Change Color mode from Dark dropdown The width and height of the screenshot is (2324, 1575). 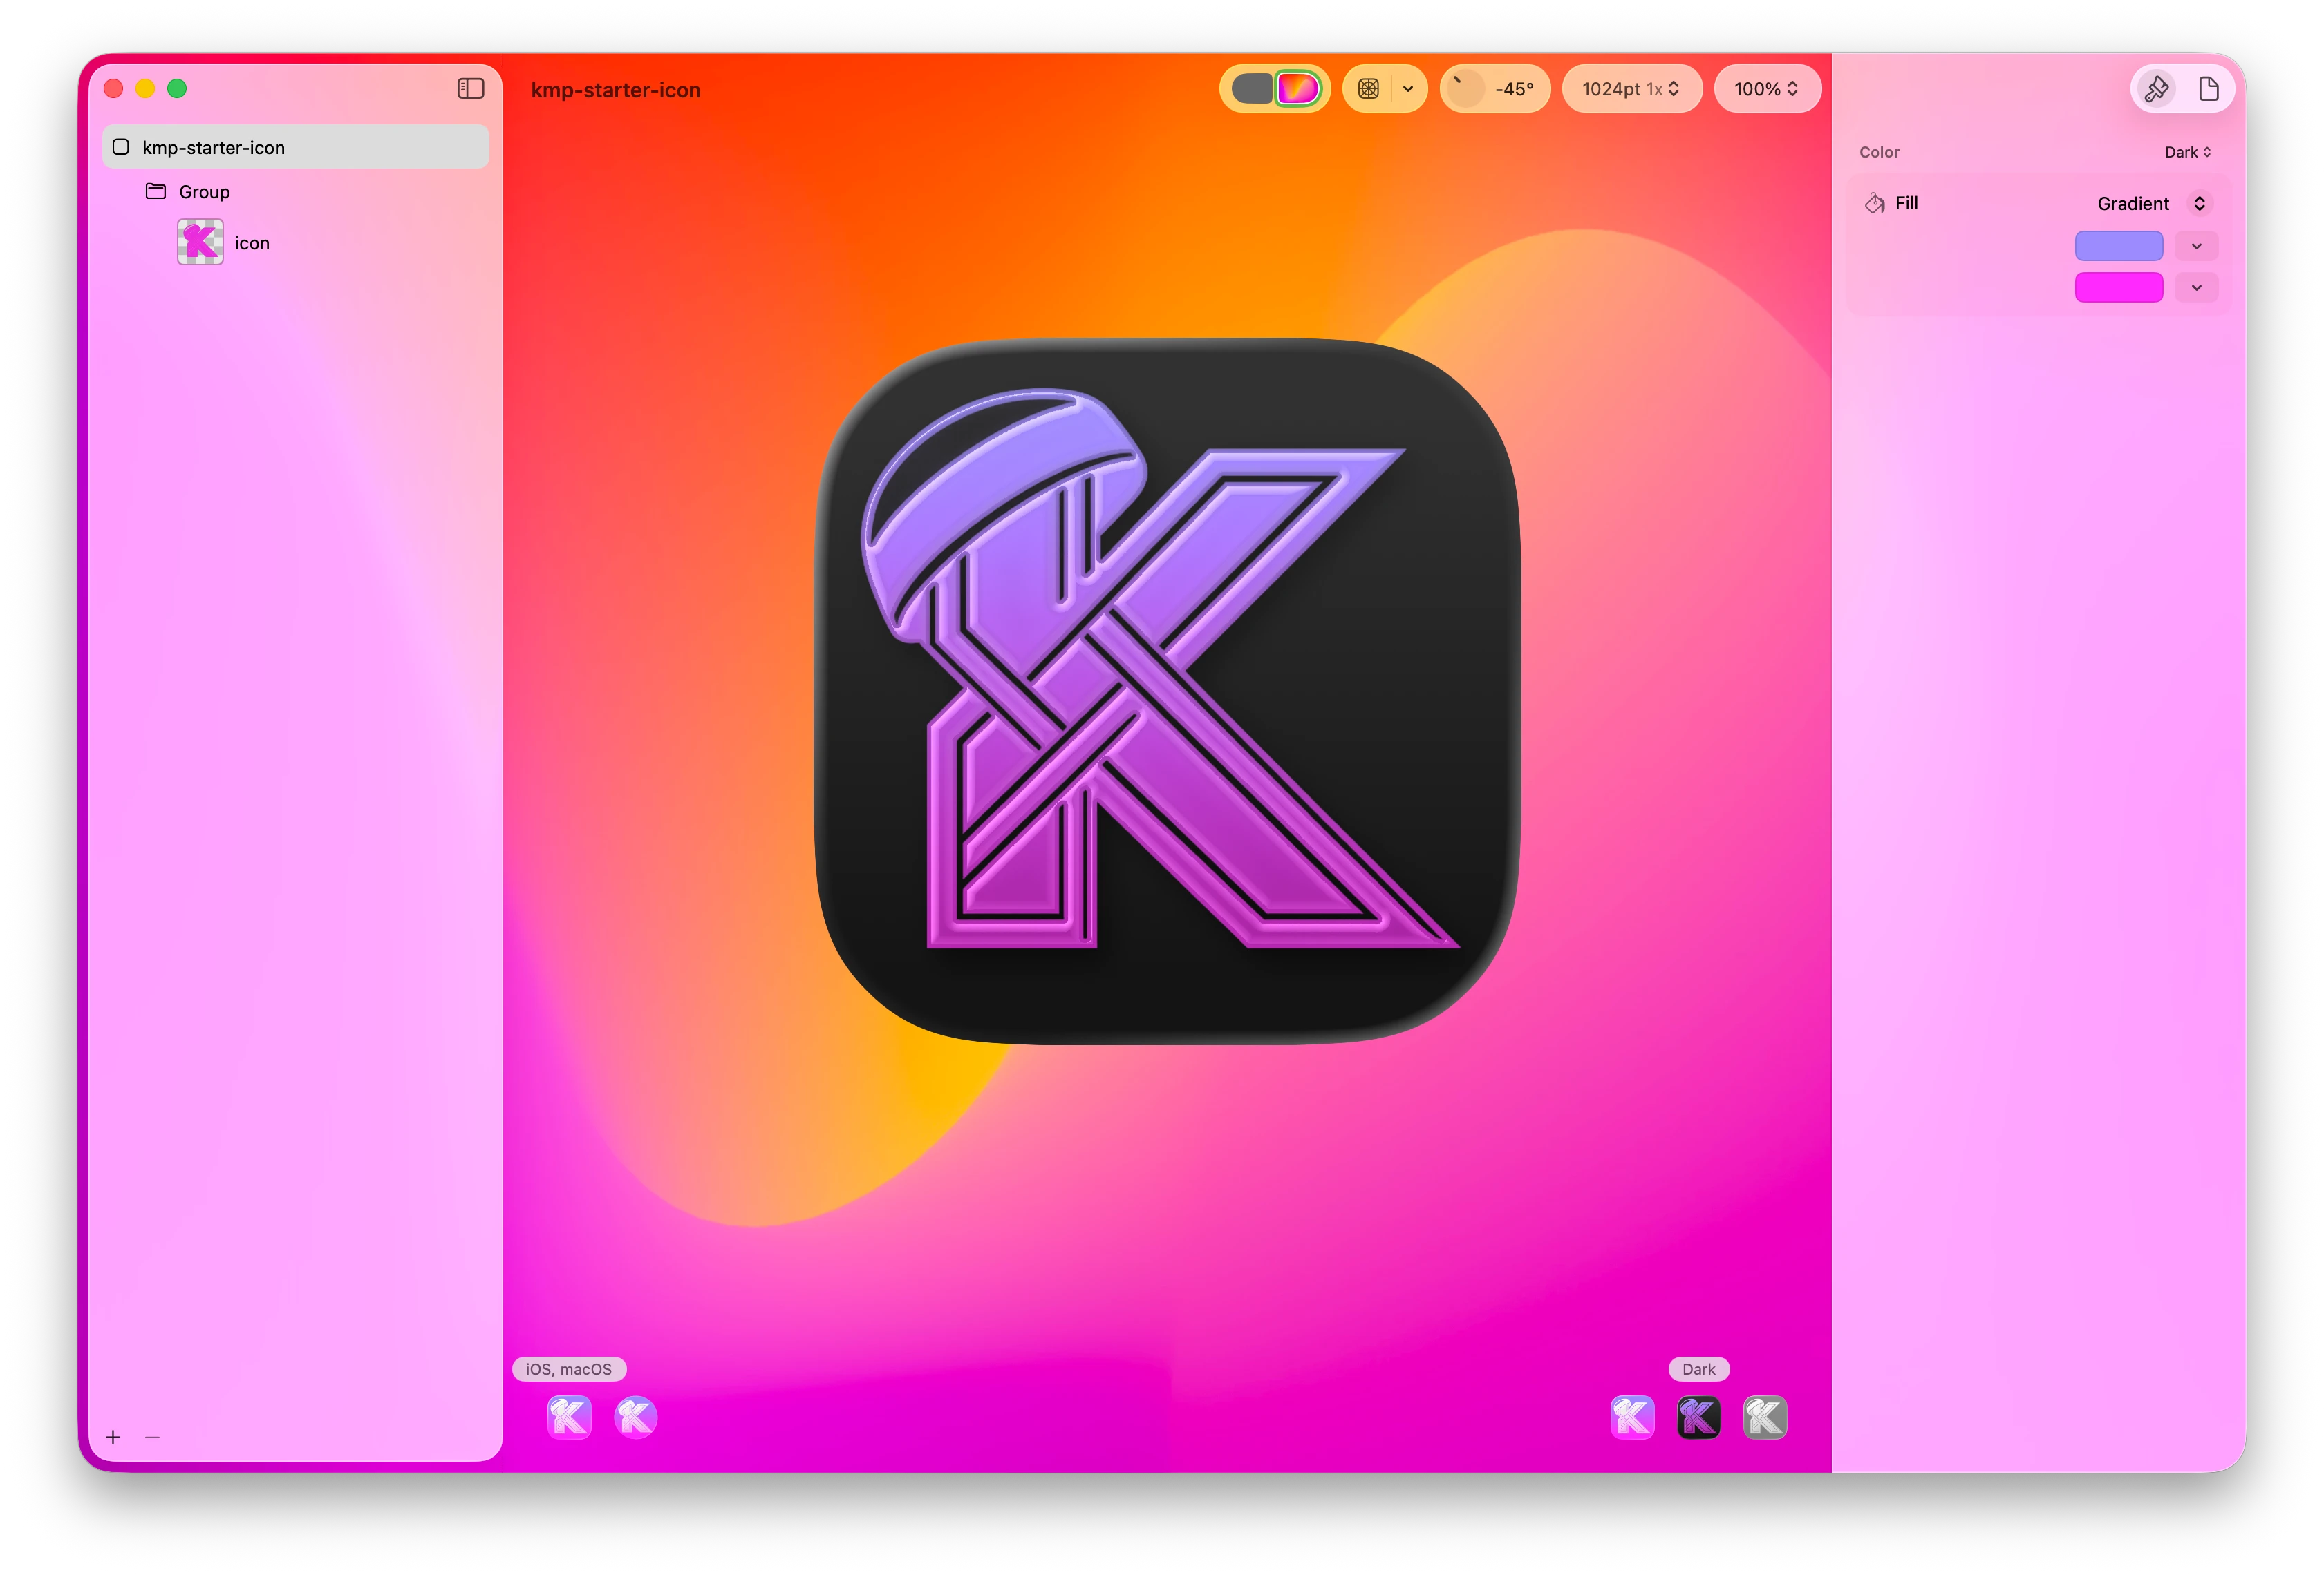coord(2187,152)
